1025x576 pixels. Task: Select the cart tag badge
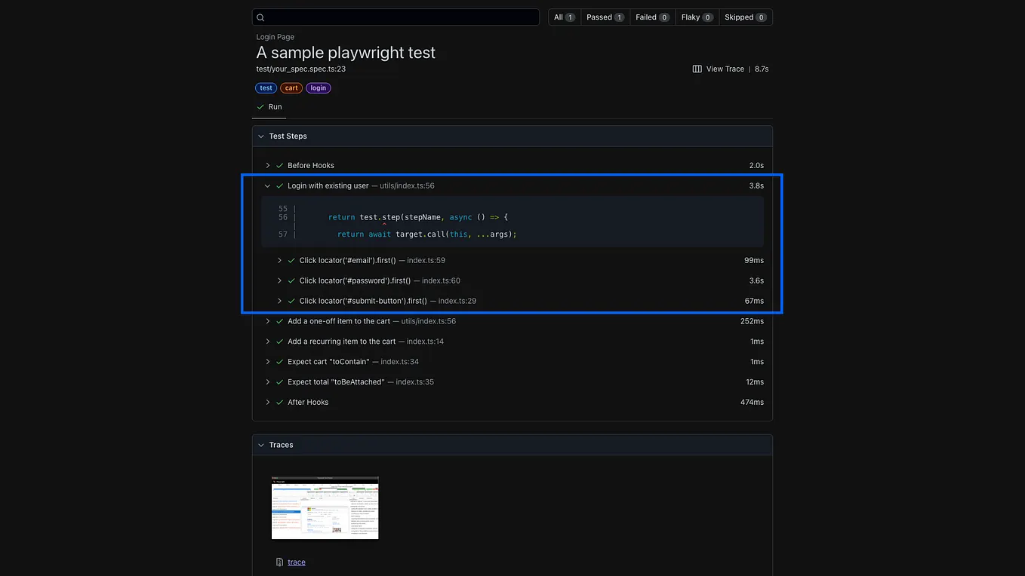291,87
